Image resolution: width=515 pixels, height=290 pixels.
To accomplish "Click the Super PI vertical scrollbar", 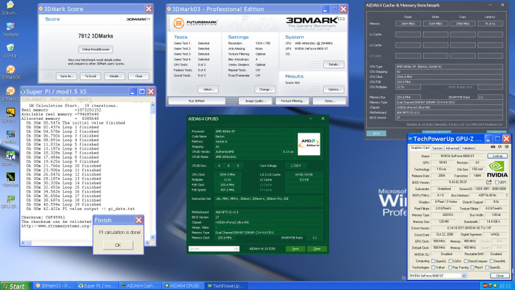I will [x=153, y=171].
